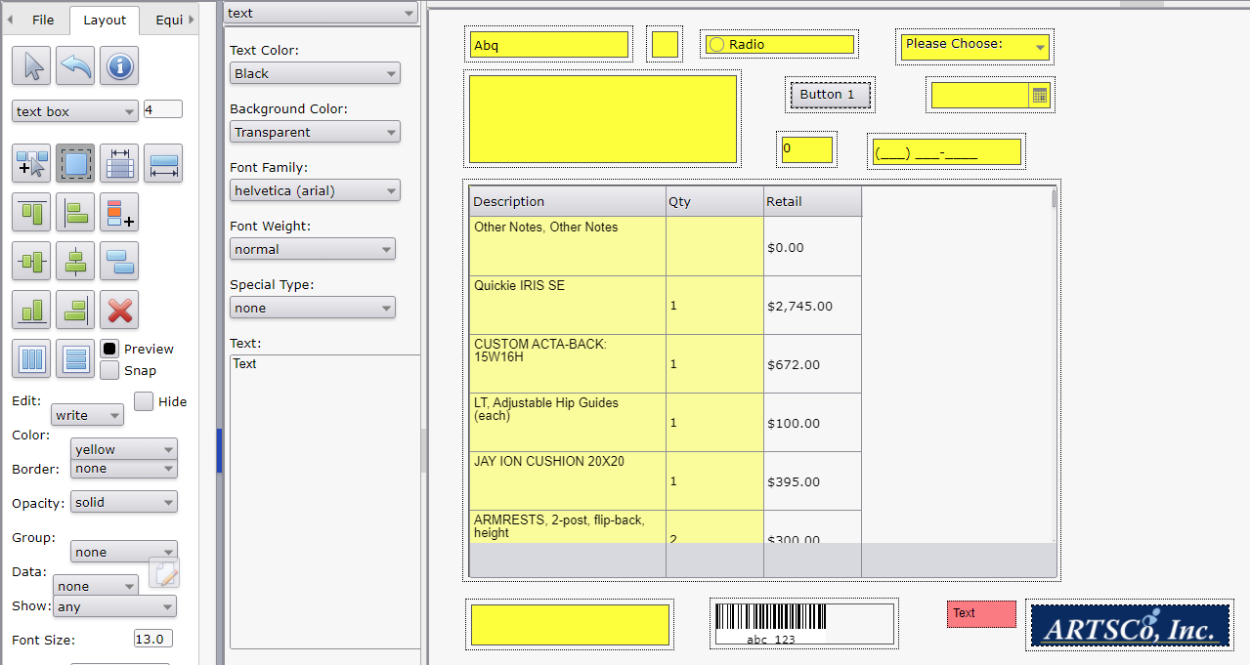1250x665 pixels.
Task: Open the Color 'yellow' dropdown
Action: 124,449
